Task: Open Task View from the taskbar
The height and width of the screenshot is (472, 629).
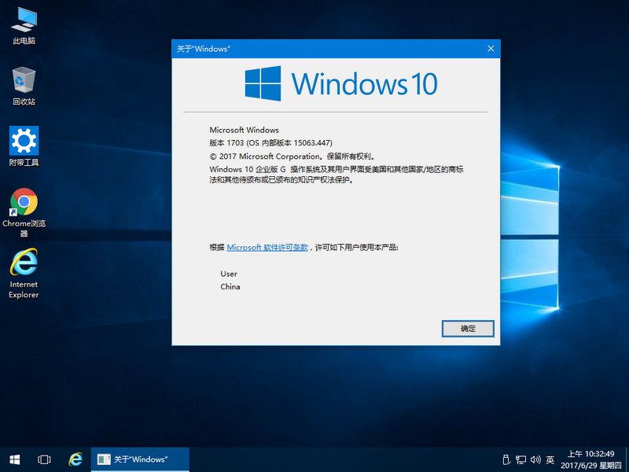Action: coord(44,459)
